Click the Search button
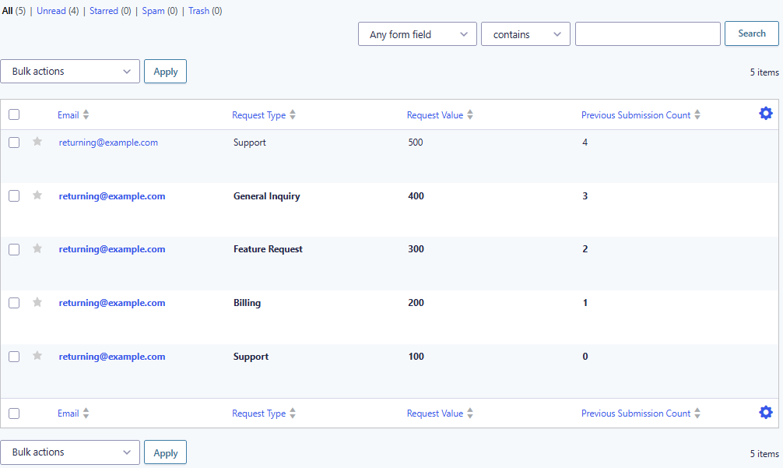783x468 pixels. point(752,33)
